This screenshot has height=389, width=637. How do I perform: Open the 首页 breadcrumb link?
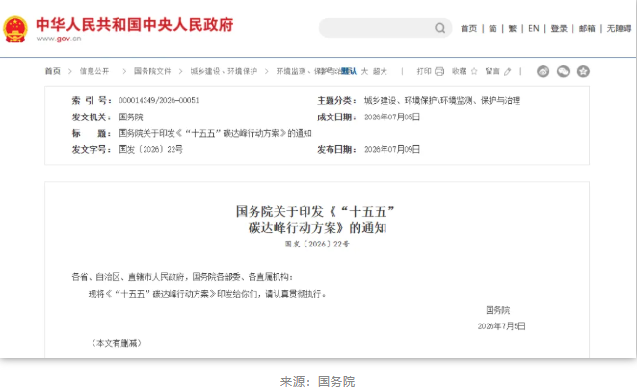coord(52,71)
